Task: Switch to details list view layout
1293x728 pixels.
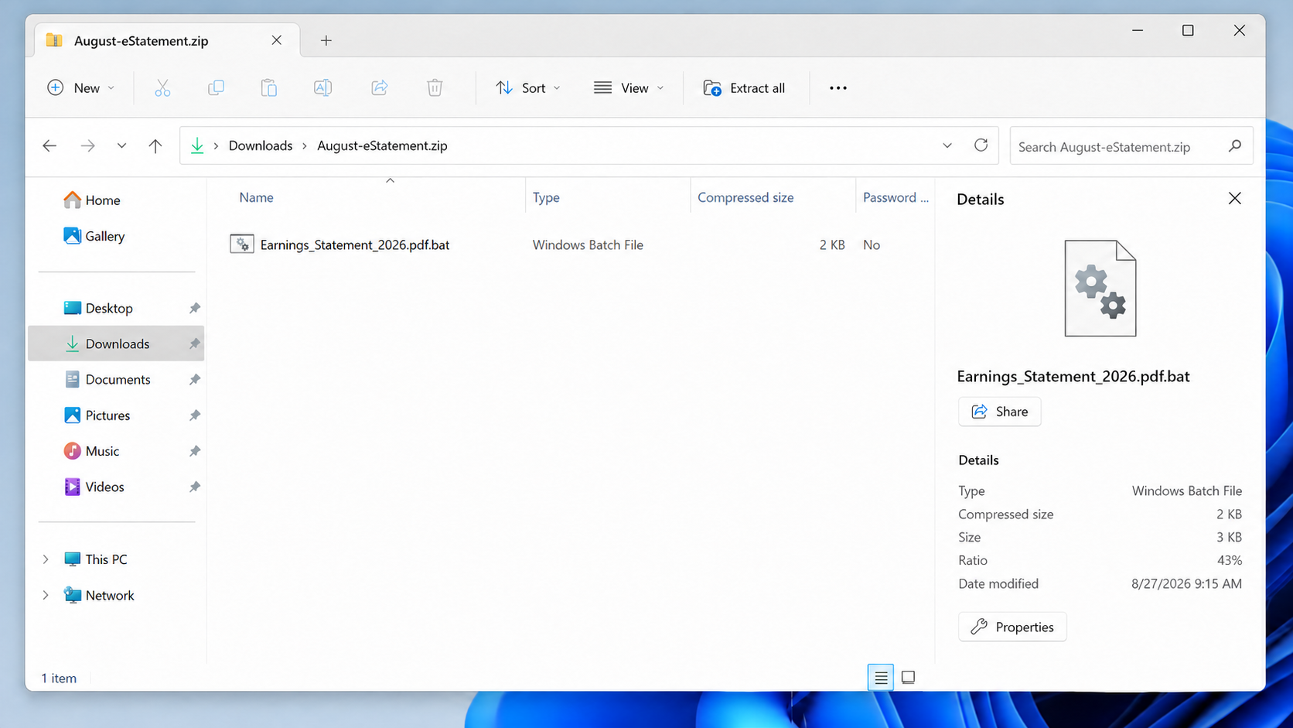Action: [x=881, y=678]
